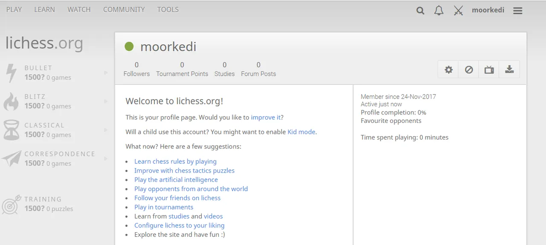546x245 pixels.
Task: Click the BULLET rating label
Action: [x=38, y=68]
